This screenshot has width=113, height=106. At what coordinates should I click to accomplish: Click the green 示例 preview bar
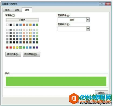pos(56,81)
